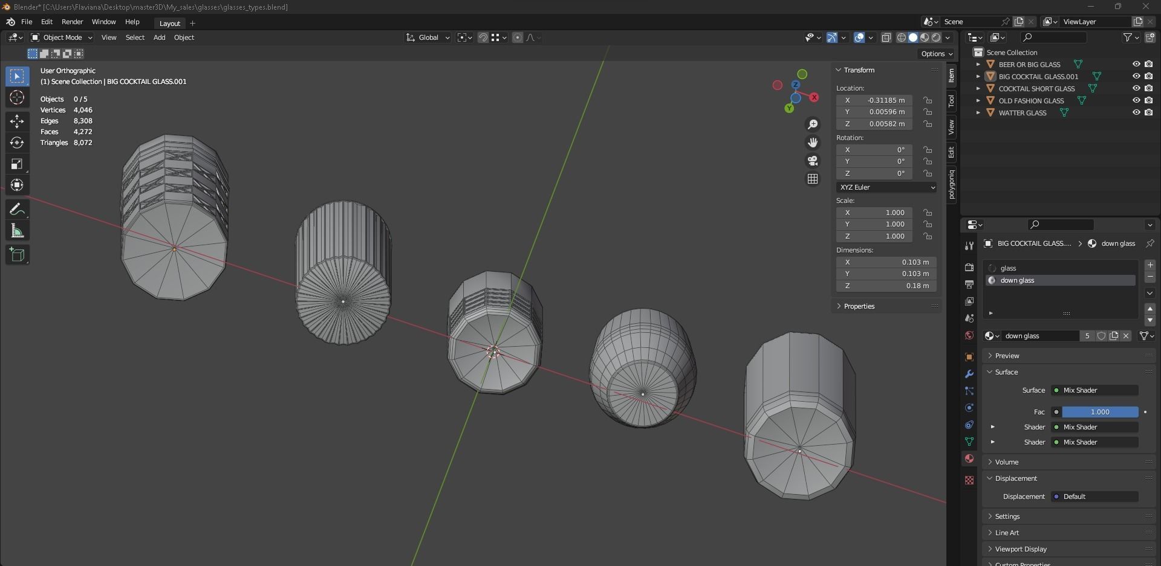Image resolution: width=1161 pixels, height=566 pixels.
Task: Activate the combined Transform tool
Action: pyautogui.click(x=17, y=185)
